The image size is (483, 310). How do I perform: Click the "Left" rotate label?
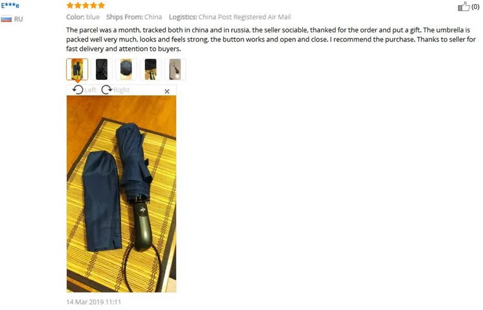click(90, 90)
